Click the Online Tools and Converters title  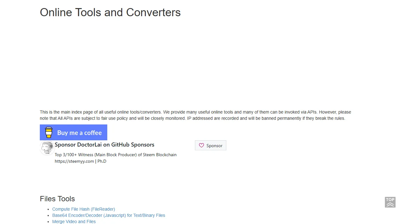[x=110, y=12]
